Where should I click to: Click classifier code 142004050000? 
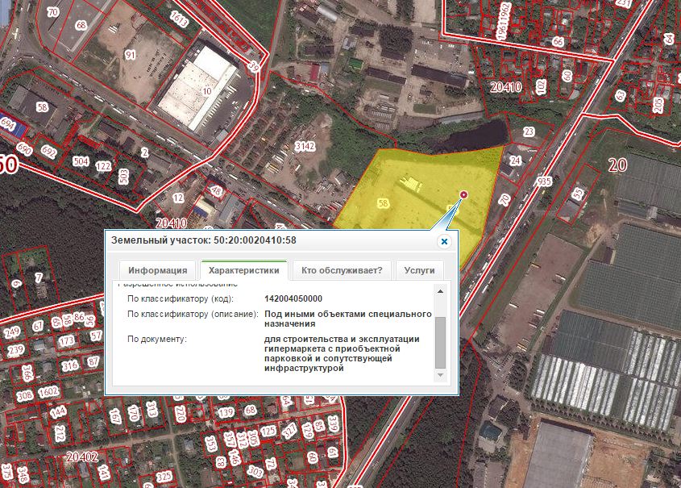coord(293,299)
